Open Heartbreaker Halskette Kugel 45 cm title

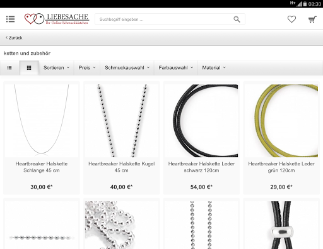pos(121,167)
